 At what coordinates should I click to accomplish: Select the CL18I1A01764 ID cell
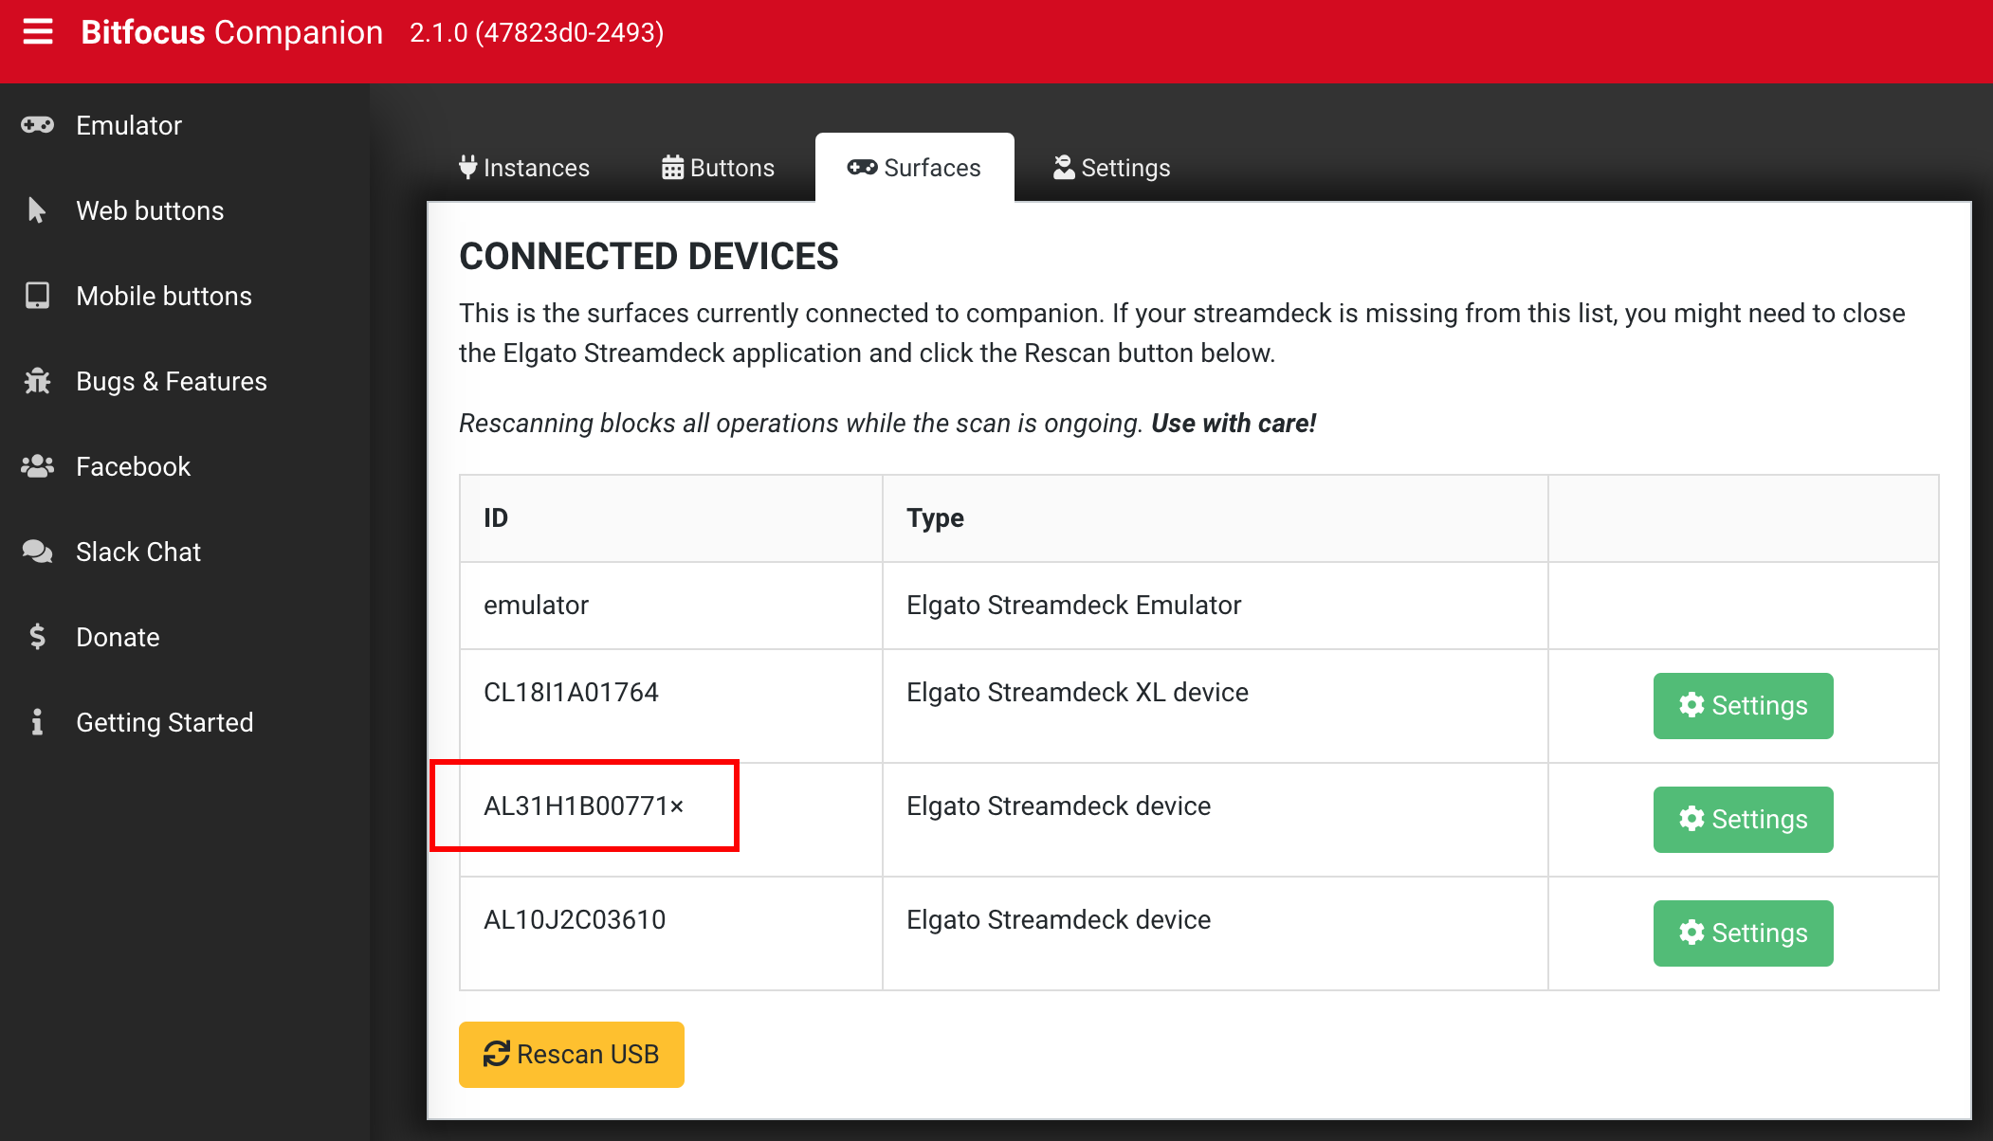point(671,706)
